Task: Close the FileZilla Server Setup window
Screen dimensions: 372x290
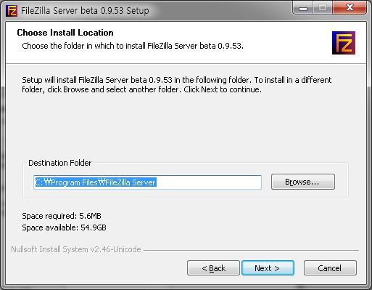Action: (350, 9)
